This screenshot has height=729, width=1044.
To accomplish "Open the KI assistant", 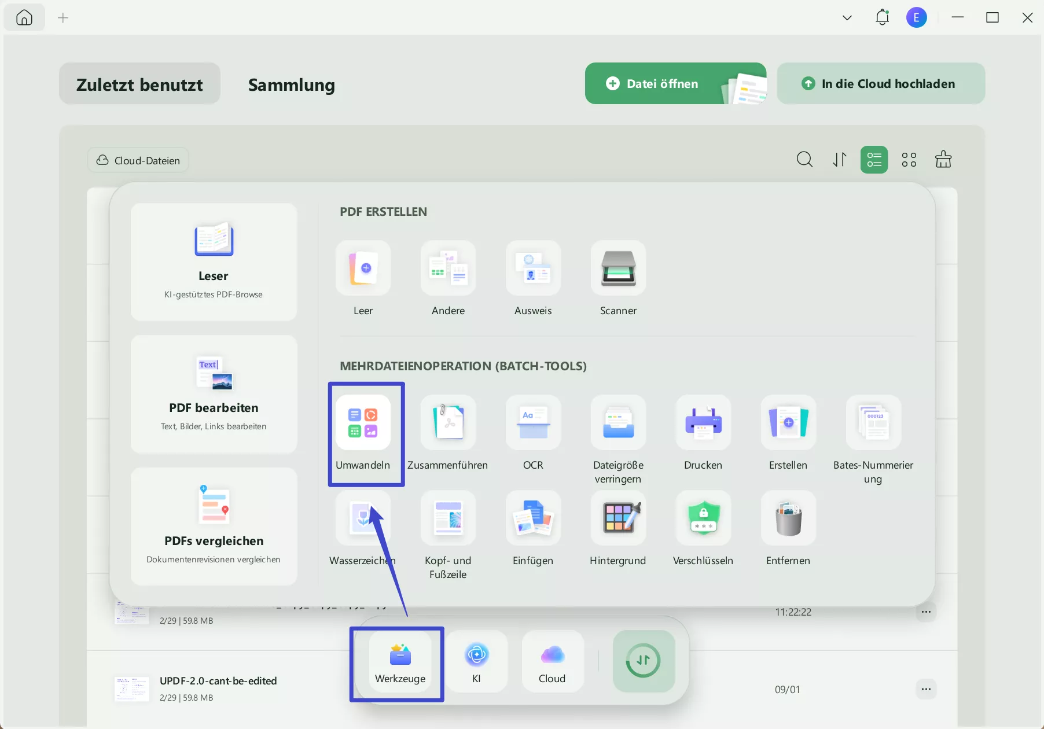I will click(x=476, y=662).
